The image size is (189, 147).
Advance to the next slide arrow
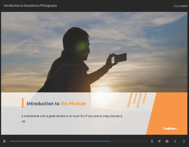click(184, 141)
